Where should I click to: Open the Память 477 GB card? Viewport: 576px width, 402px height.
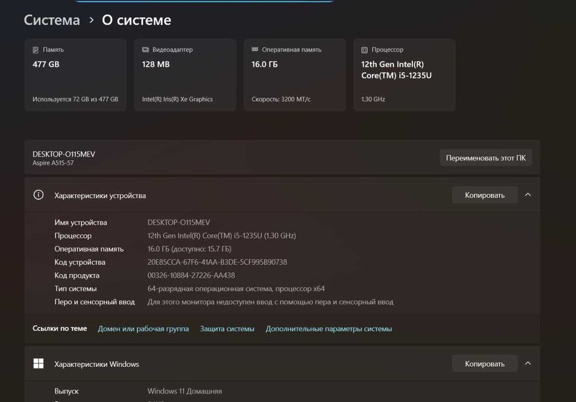[x=75, y=75]
